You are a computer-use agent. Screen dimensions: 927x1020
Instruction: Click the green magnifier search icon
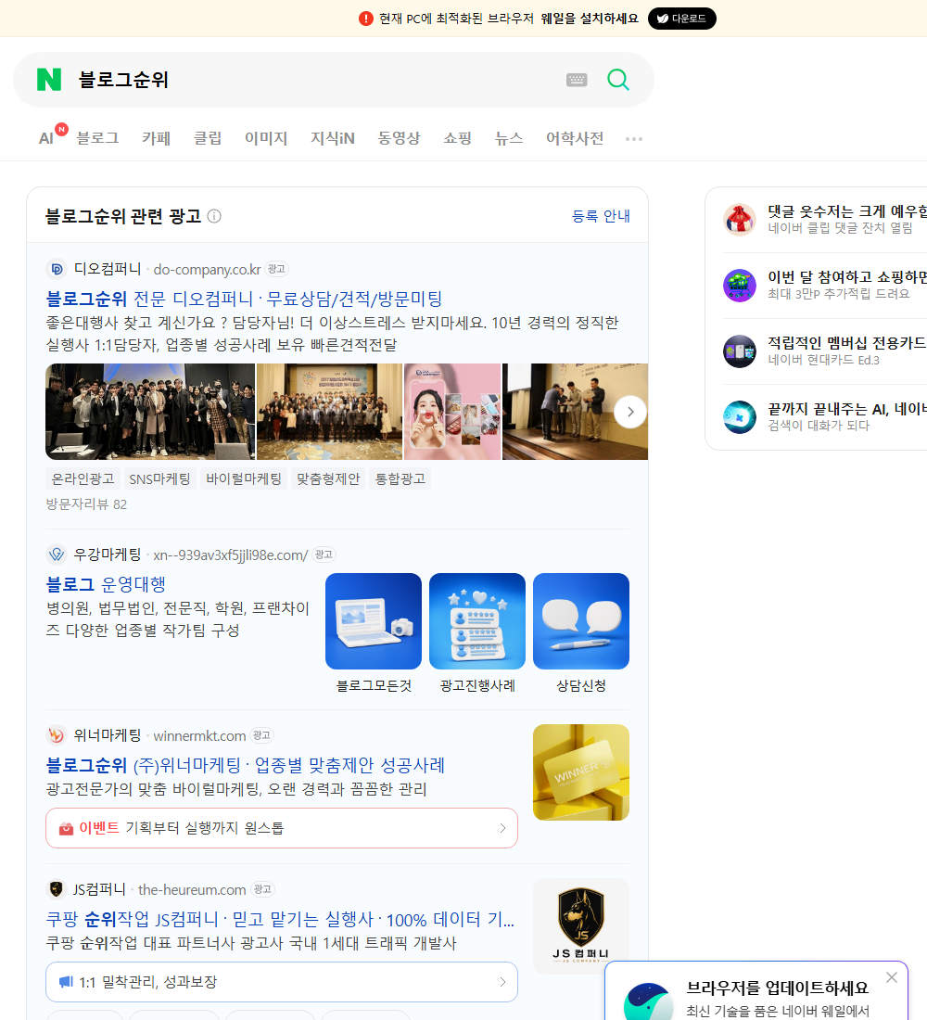(618, 80)
